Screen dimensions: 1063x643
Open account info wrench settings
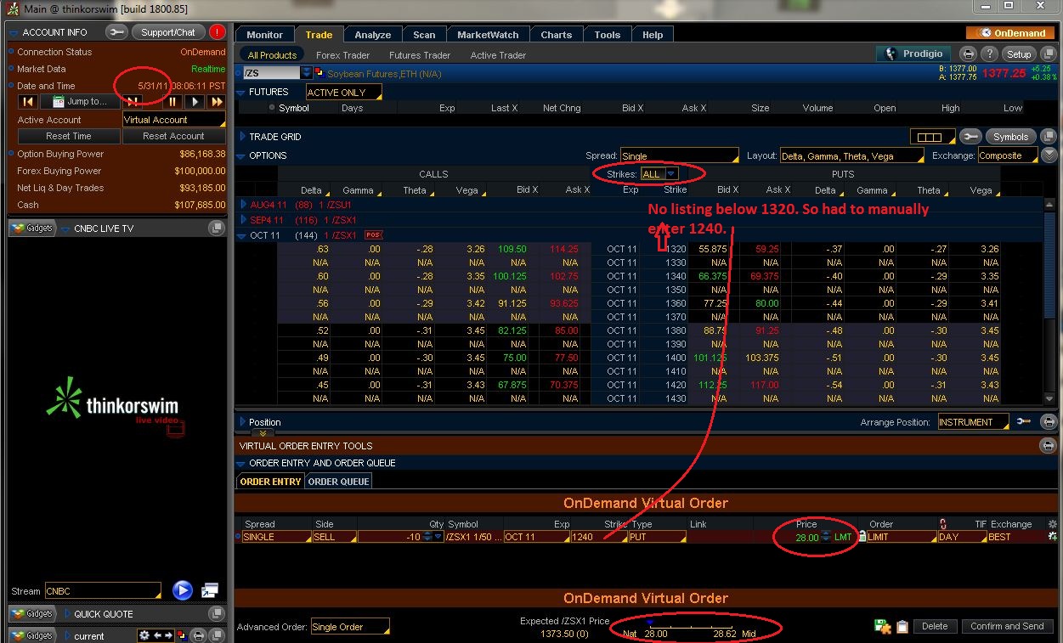[x=116, y=32]
